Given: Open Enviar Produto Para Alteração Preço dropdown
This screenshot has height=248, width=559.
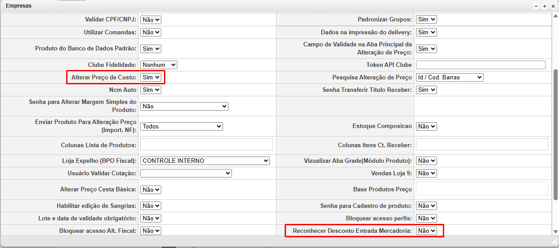Looking at the screenshot, I should tap(181, 126).
